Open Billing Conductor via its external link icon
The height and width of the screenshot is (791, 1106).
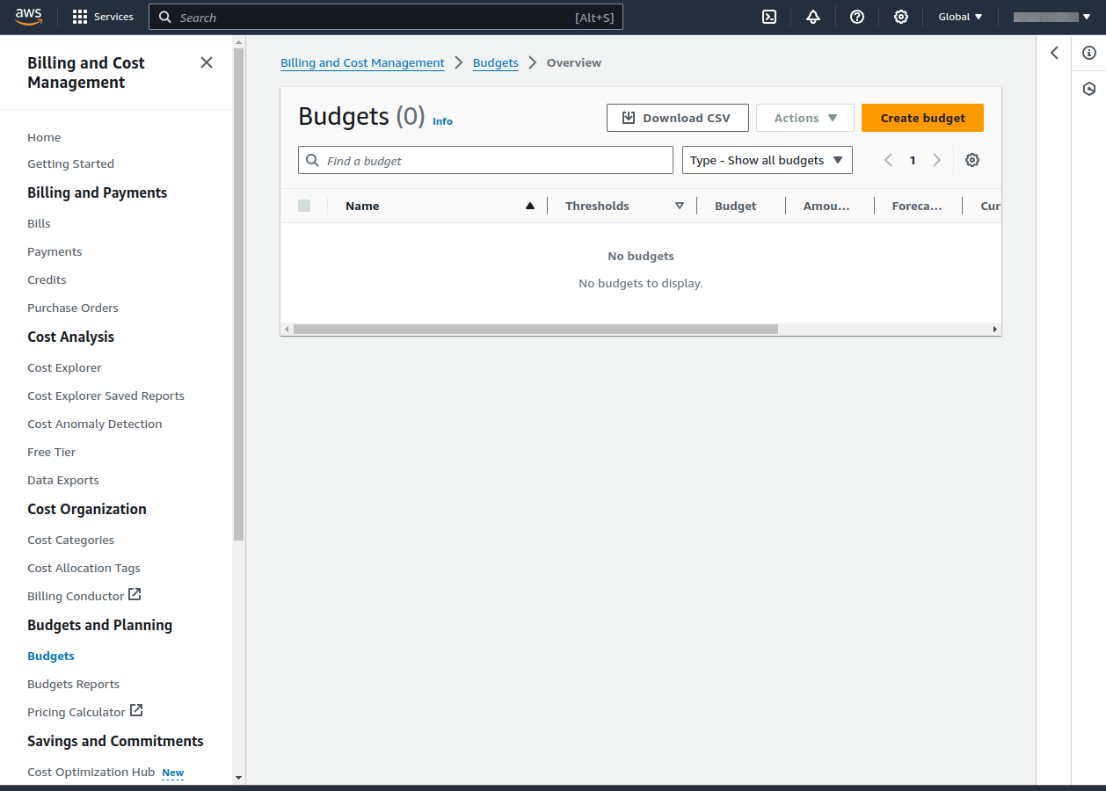point(136,595)
